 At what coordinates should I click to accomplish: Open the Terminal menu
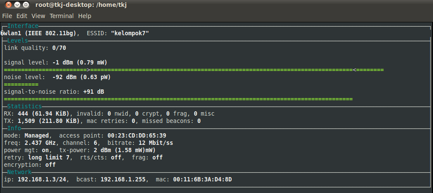click(62, 16)
